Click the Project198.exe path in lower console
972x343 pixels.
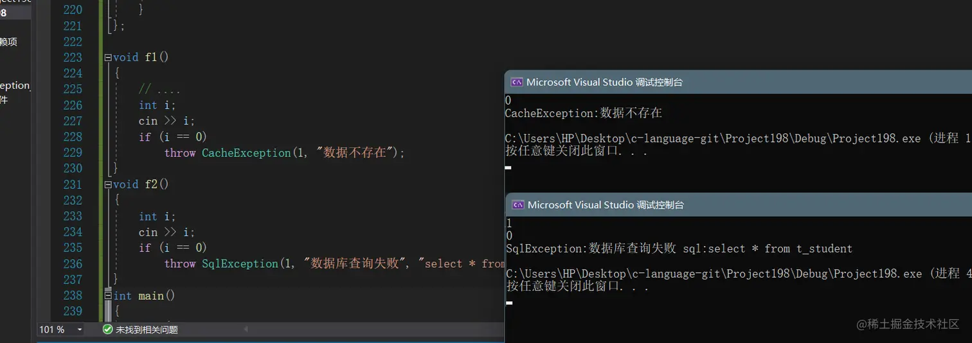click(714, 274)
